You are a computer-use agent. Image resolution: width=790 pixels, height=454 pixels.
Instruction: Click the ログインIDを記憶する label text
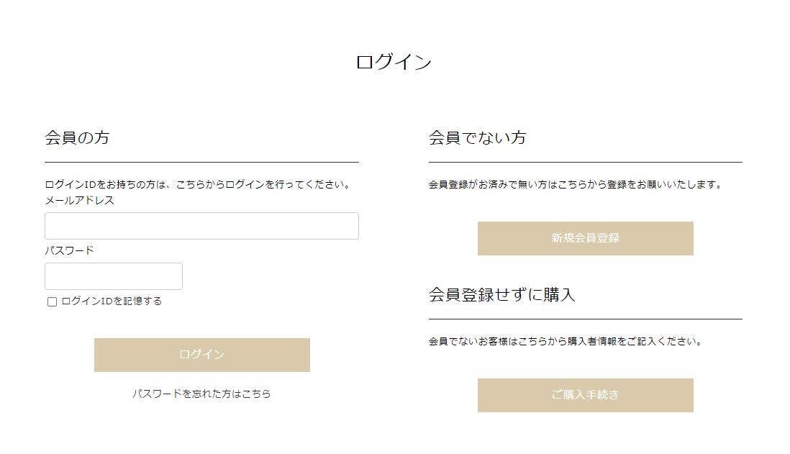[112, 301]
